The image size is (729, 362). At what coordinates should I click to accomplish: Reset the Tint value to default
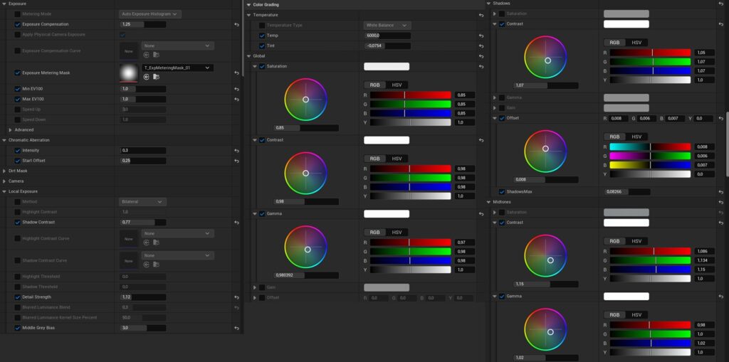pyautogui.click(x=481, y=46)
